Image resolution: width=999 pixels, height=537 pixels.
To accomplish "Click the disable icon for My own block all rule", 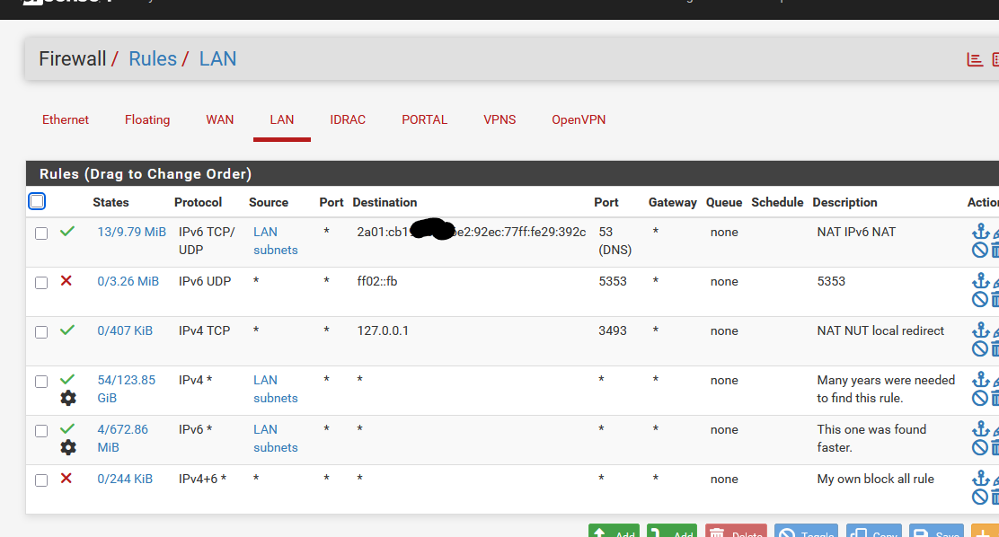I will click(x=980, y=497).
